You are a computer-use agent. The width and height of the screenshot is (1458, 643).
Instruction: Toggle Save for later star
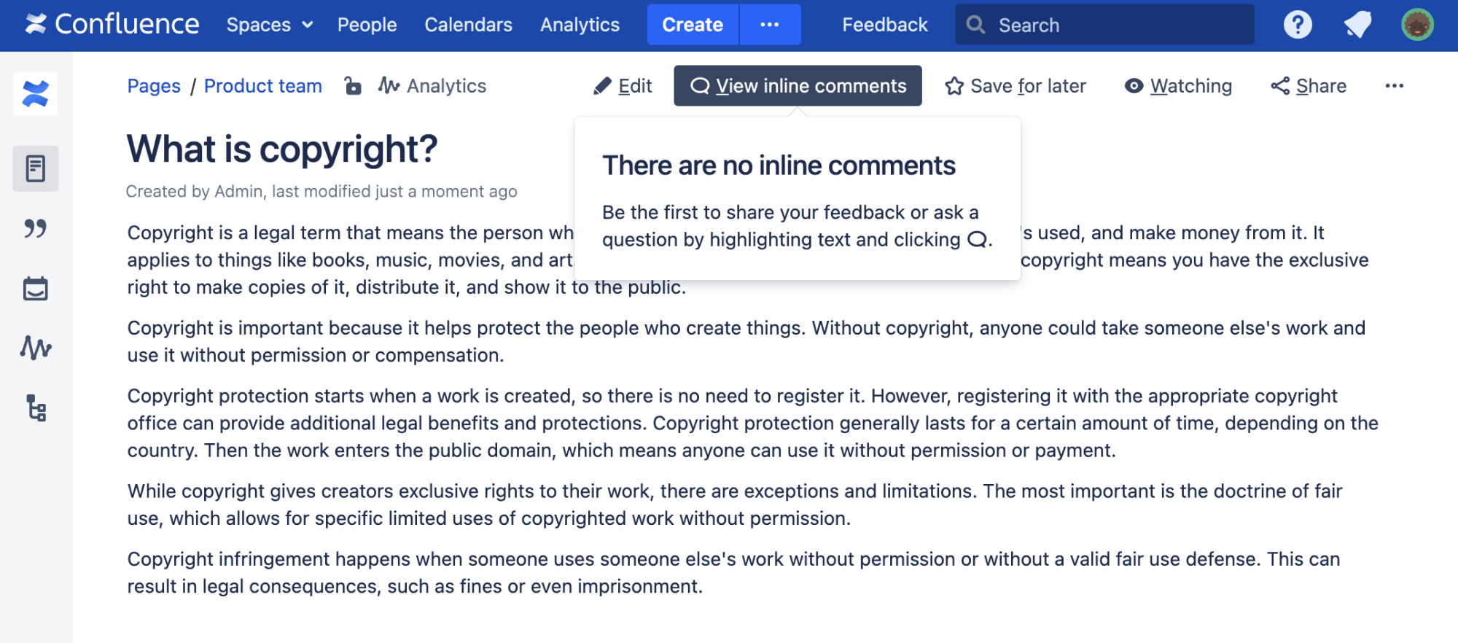[1015, 86]
